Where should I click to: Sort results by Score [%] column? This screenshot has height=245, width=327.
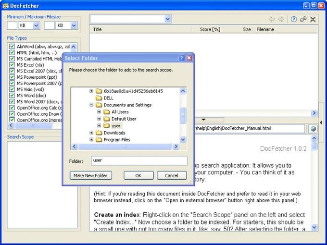click(x=206, y=29)
